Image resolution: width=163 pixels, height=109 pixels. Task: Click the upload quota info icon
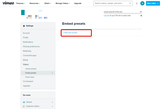click(141, 16)
